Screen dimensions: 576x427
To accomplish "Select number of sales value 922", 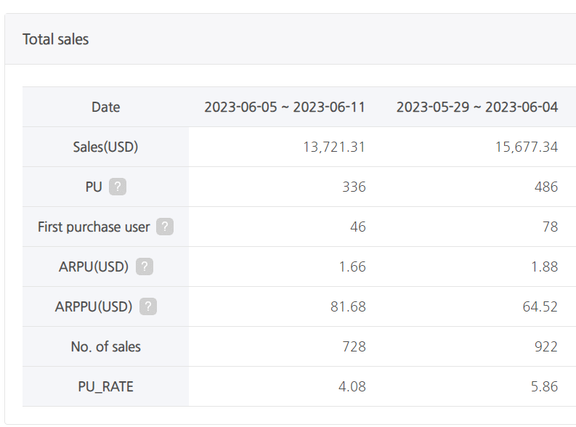I will [546, 346].
